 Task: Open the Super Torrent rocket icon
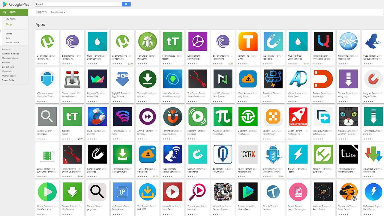pyautogui.click(x=298, y=117)
